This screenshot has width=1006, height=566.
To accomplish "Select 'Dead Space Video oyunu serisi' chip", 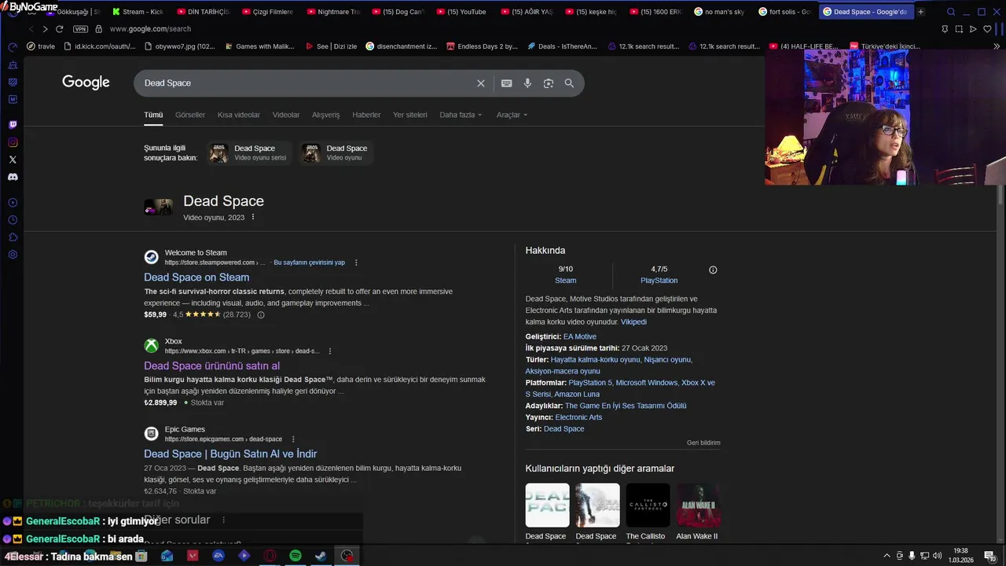I will [250, 153].
